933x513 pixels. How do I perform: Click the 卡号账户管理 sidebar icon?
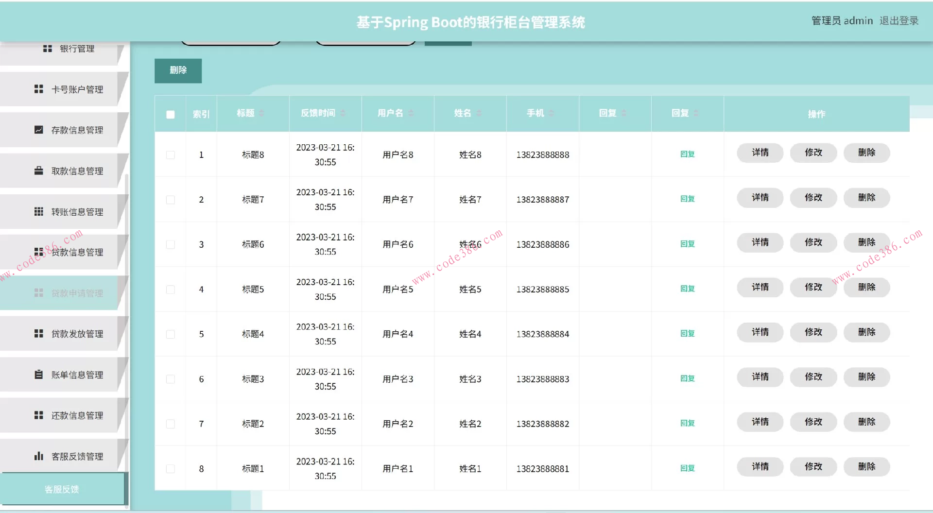[x=40, y=89]
